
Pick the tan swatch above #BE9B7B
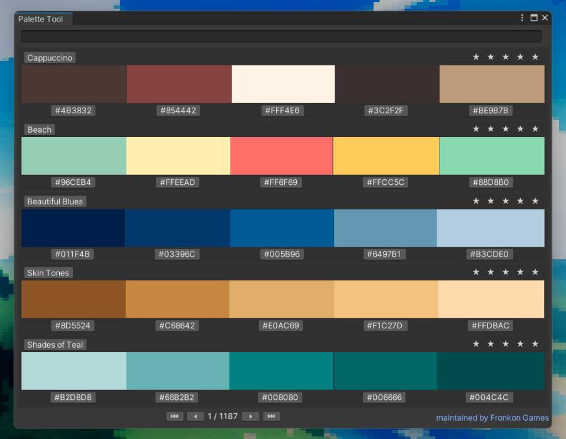point(492,84)
